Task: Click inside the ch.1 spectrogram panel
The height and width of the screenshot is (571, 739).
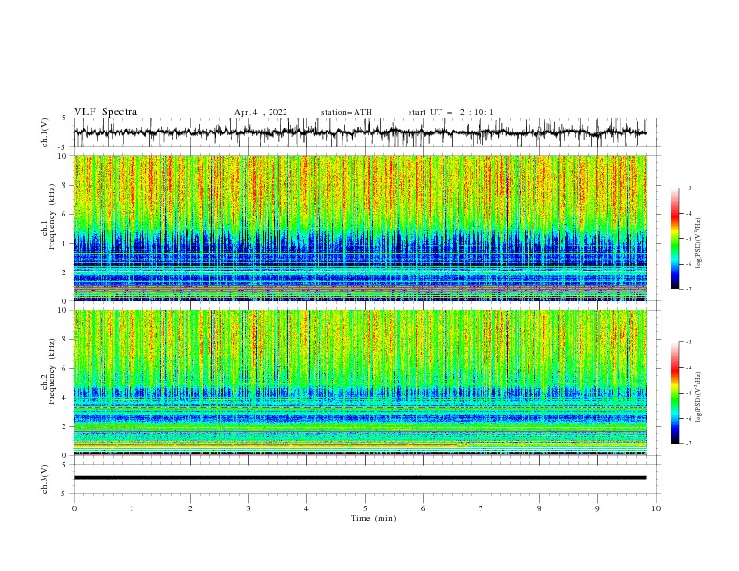Action: point(360,228)
